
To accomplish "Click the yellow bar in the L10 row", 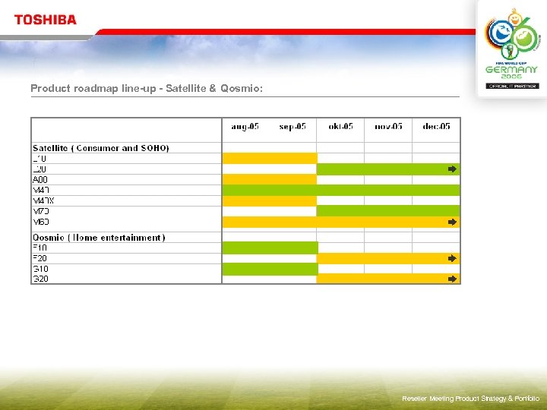I will click(270, 158).
